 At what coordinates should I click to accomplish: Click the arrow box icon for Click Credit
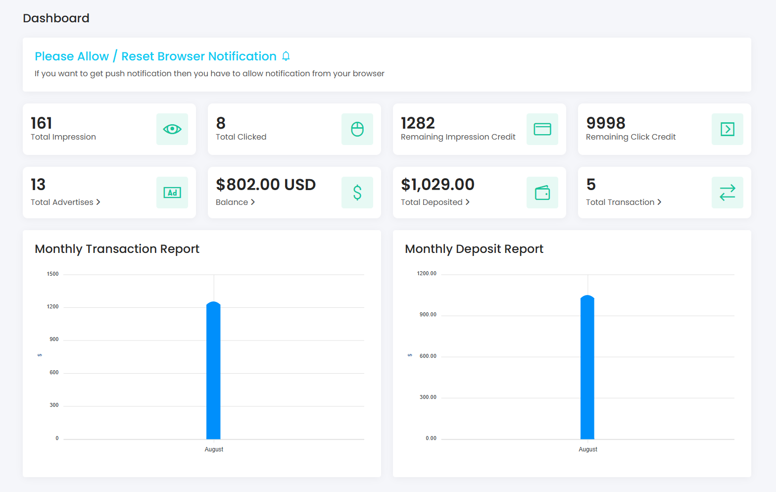(x=727, y=129)
